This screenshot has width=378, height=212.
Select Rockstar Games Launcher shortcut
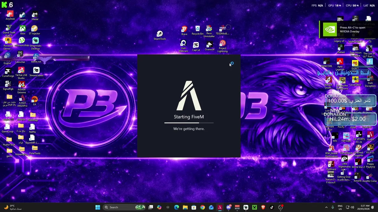8,44
